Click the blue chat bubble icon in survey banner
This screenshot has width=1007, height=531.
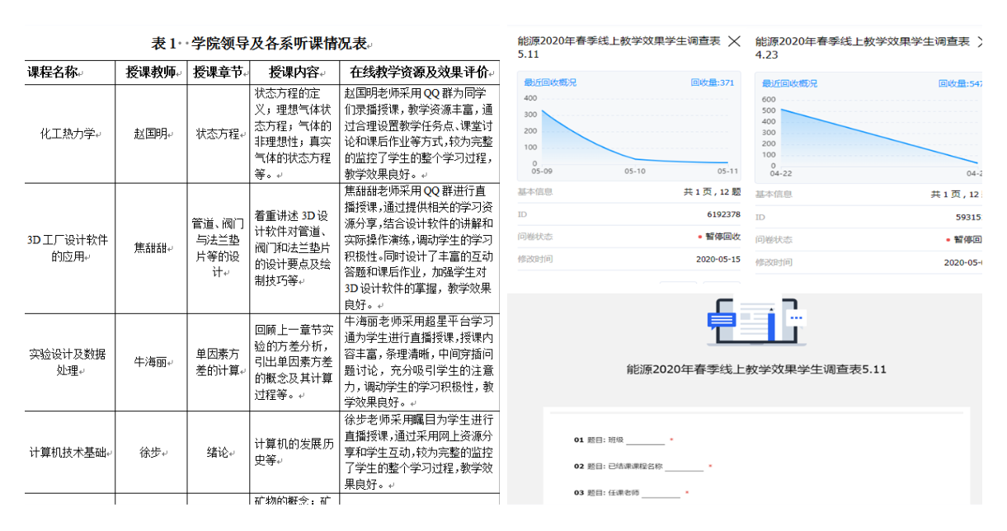[x=721, y=319]
